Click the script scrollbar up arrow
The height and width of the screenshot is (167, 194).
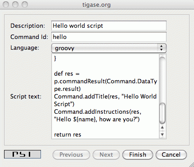[162, 127]
